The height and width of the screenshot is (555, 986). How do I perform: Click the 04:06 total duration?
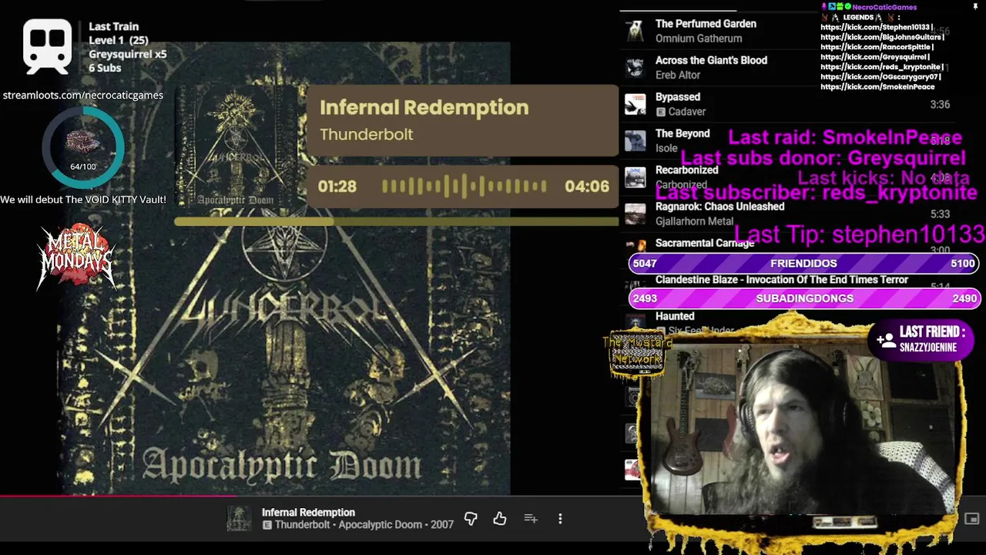point(587,187)
